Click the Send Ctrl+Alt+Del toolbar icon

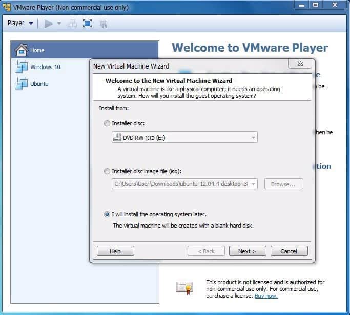click(x=72, y=24)
